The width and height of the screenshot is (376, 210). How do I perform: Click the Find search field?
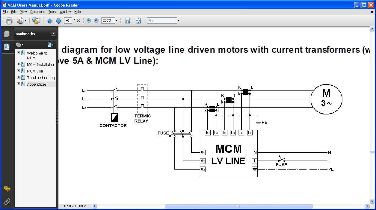pyautogui.click(x=162, y=21)
